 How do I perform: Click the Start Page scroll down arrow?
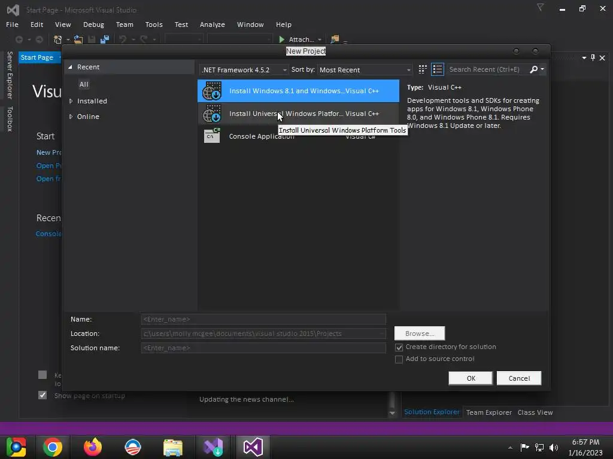click(392, 413)
